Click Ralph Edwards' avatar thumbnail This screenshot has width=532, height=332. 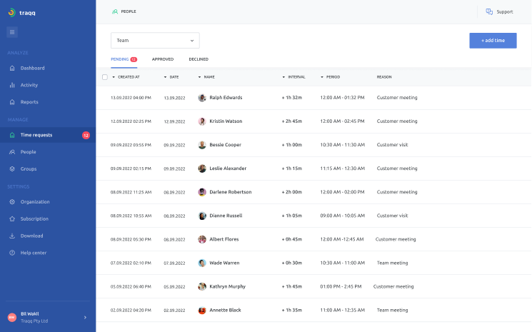point(202,98)
